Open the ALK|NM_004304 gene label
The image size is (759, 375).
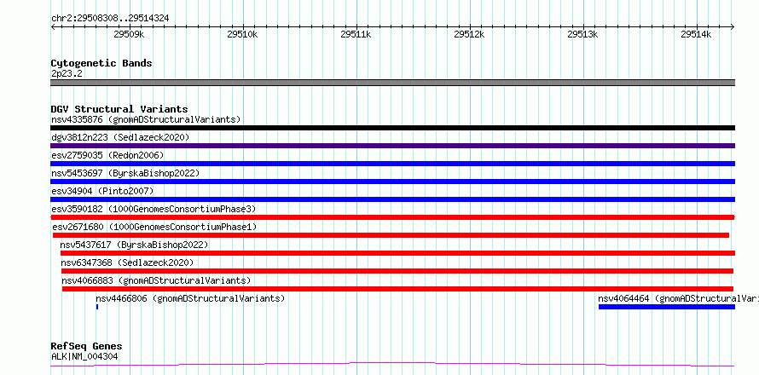[x=84, y=357]
